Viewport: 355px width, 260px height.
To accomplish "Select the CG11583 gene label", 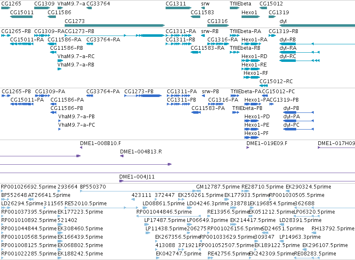I will click(x=202, y=12).
